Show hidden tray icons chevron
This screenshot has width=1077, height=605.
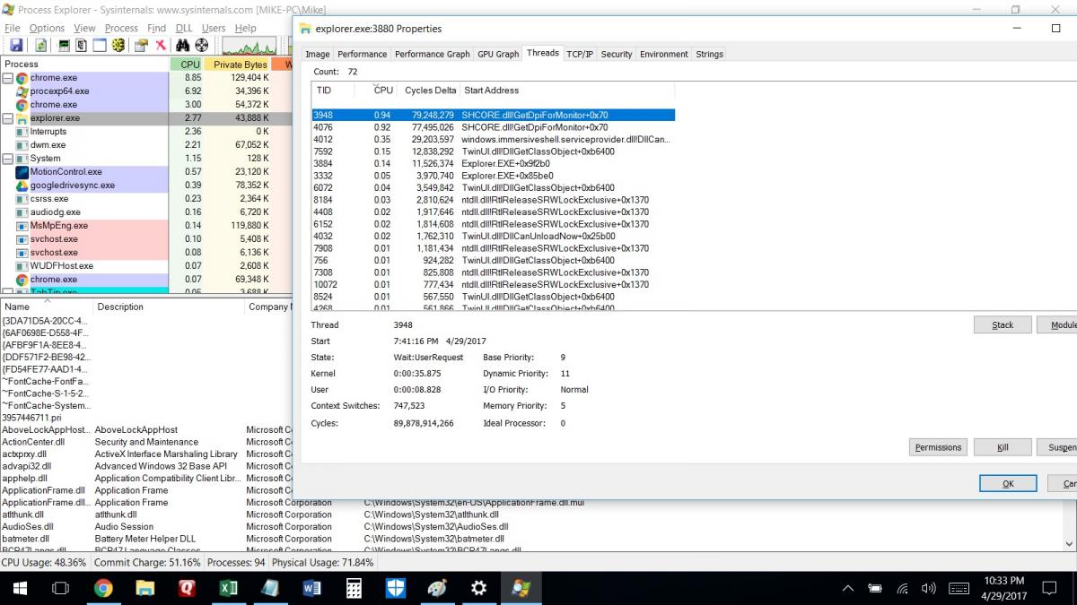coord(848,588)
